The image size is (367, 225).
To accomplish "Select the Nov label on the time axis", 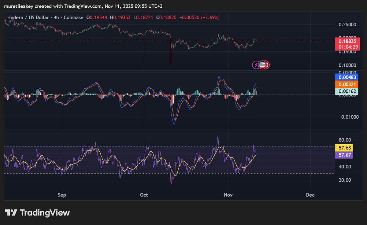I will (x=228, y=195).
